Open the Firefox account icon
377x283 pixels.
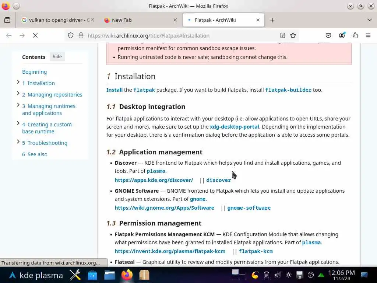coord(342,36)
